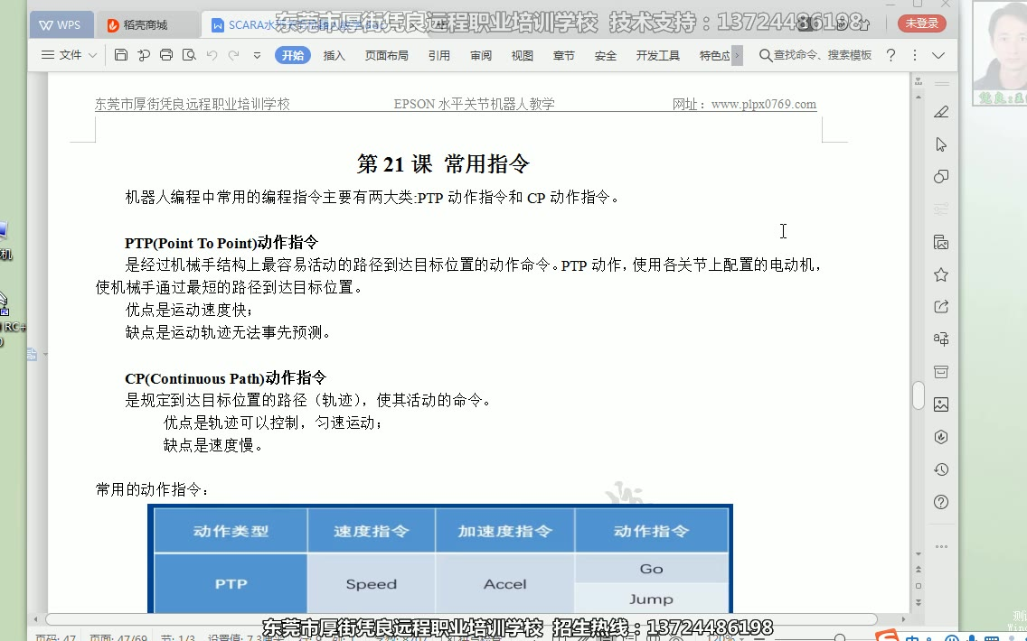This screenshot has height=641, width=1027.
Task: Click the save icon in quick toolbar
Action: pyautogui.click(x=121, y=56)
